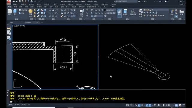192x108 pixels.
Task: Switch to the Model layout tab
Action: 11,105
